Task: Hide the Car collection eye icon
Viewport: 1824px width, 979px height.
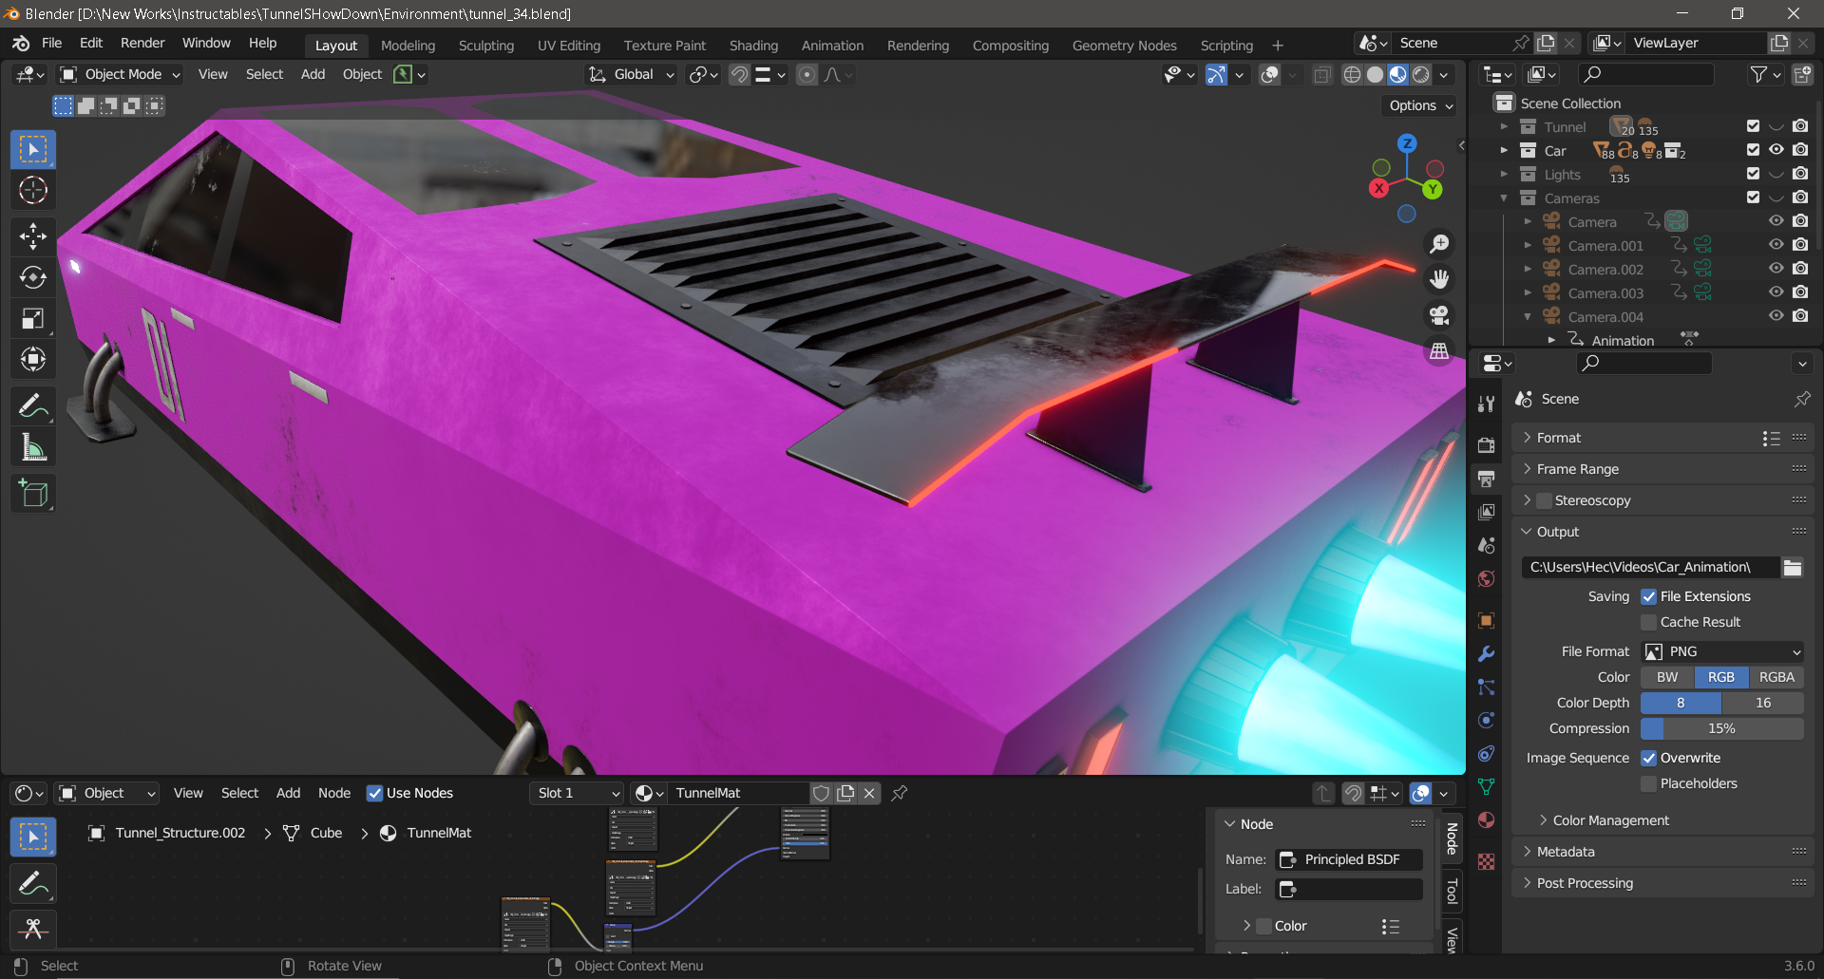Action: (x=1776, y=150)
